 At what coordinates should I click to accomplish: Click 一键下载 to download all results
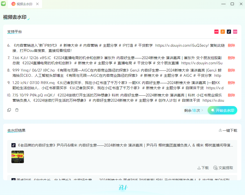click(x=228, y=130)
